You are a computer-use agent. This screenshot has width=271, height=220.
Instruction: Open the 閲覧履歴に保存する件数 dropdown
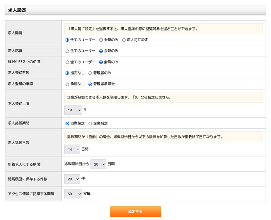(72, 179)
